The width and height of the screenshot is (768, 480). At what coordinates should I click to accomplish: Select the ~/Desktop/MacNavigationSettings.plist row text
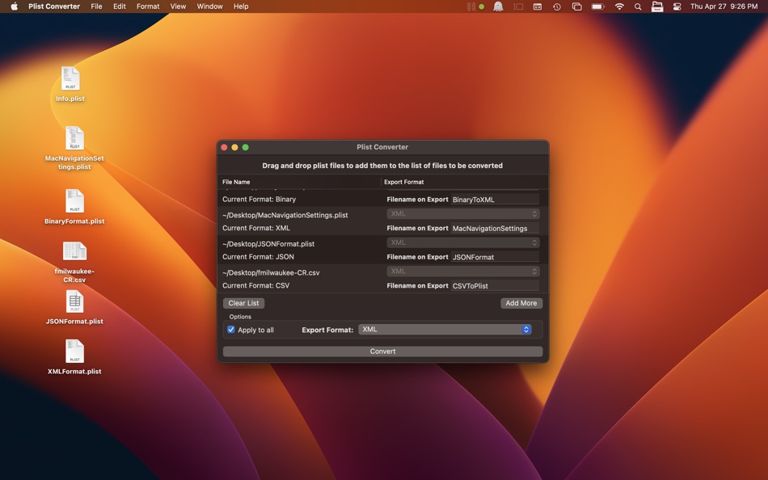click(x=285, y=215)
